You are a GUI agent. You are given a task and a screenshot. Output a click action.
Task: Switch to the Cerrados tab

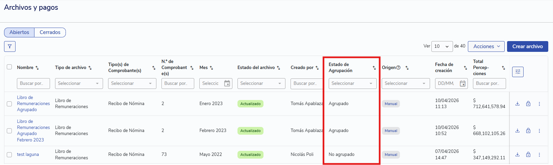tap(50, 32)
